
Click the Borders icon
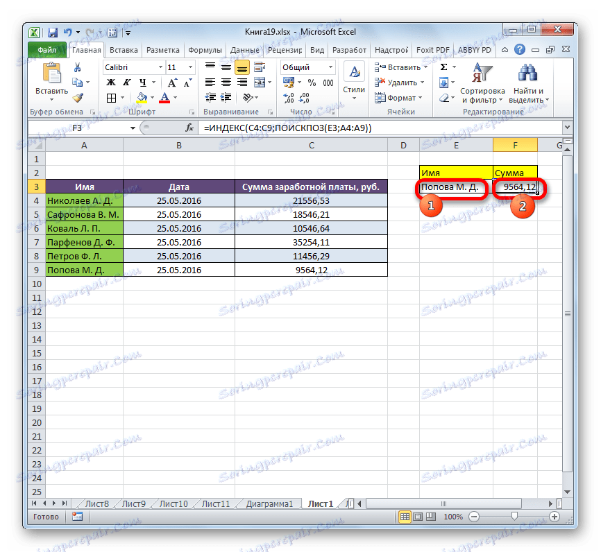click(x=111, y=98)
